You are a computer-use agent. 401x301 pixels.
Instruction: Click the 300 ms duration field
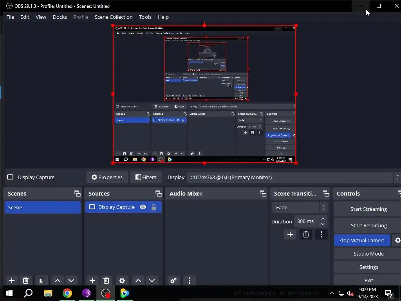coord(306,221)
